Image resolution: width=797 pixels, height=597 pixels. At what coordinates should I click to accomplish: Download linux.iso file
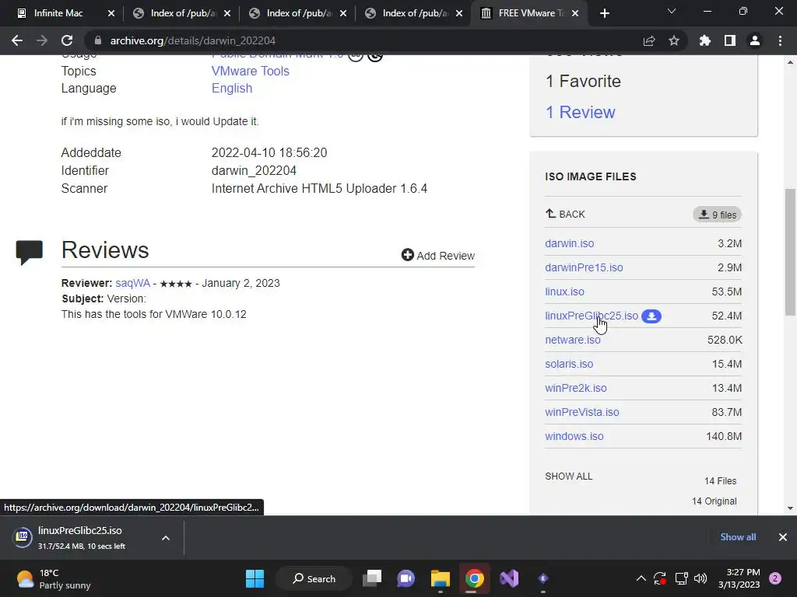pyautogui.click(x=565, y=292)
